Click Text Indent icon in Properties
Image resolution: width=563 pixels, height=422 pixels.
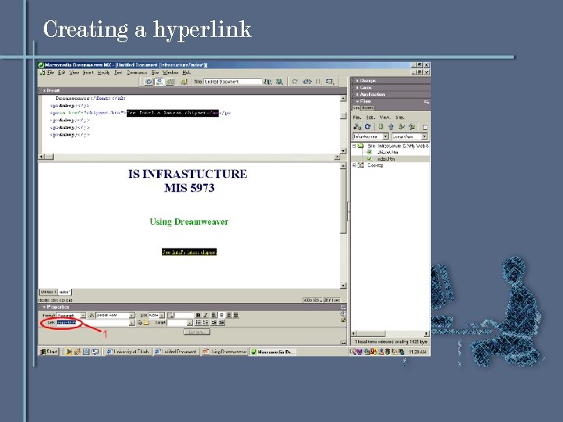tap(221, 323)
